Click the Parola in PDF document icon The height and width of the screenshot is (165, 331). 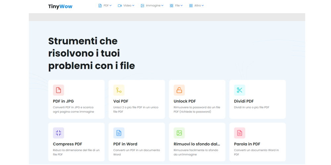240,133
